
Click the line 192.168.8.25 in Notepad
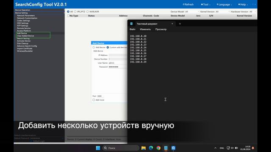tap(138, 51)
